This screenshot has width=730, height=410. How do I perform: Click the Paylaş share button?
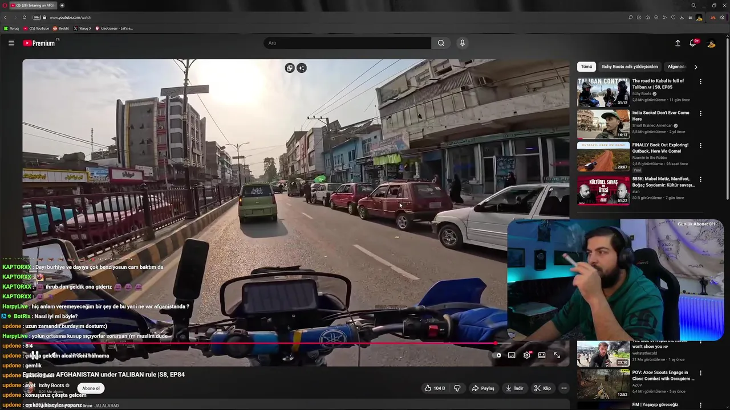[x=483, y=388]
